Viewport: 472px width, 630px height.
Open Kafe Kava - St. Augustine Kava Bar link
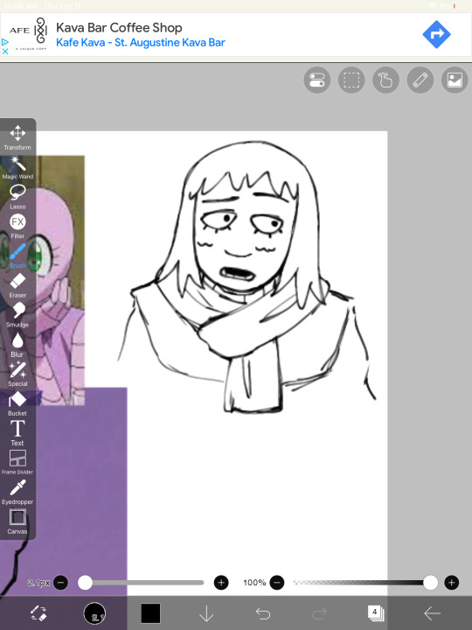[141, 42]
